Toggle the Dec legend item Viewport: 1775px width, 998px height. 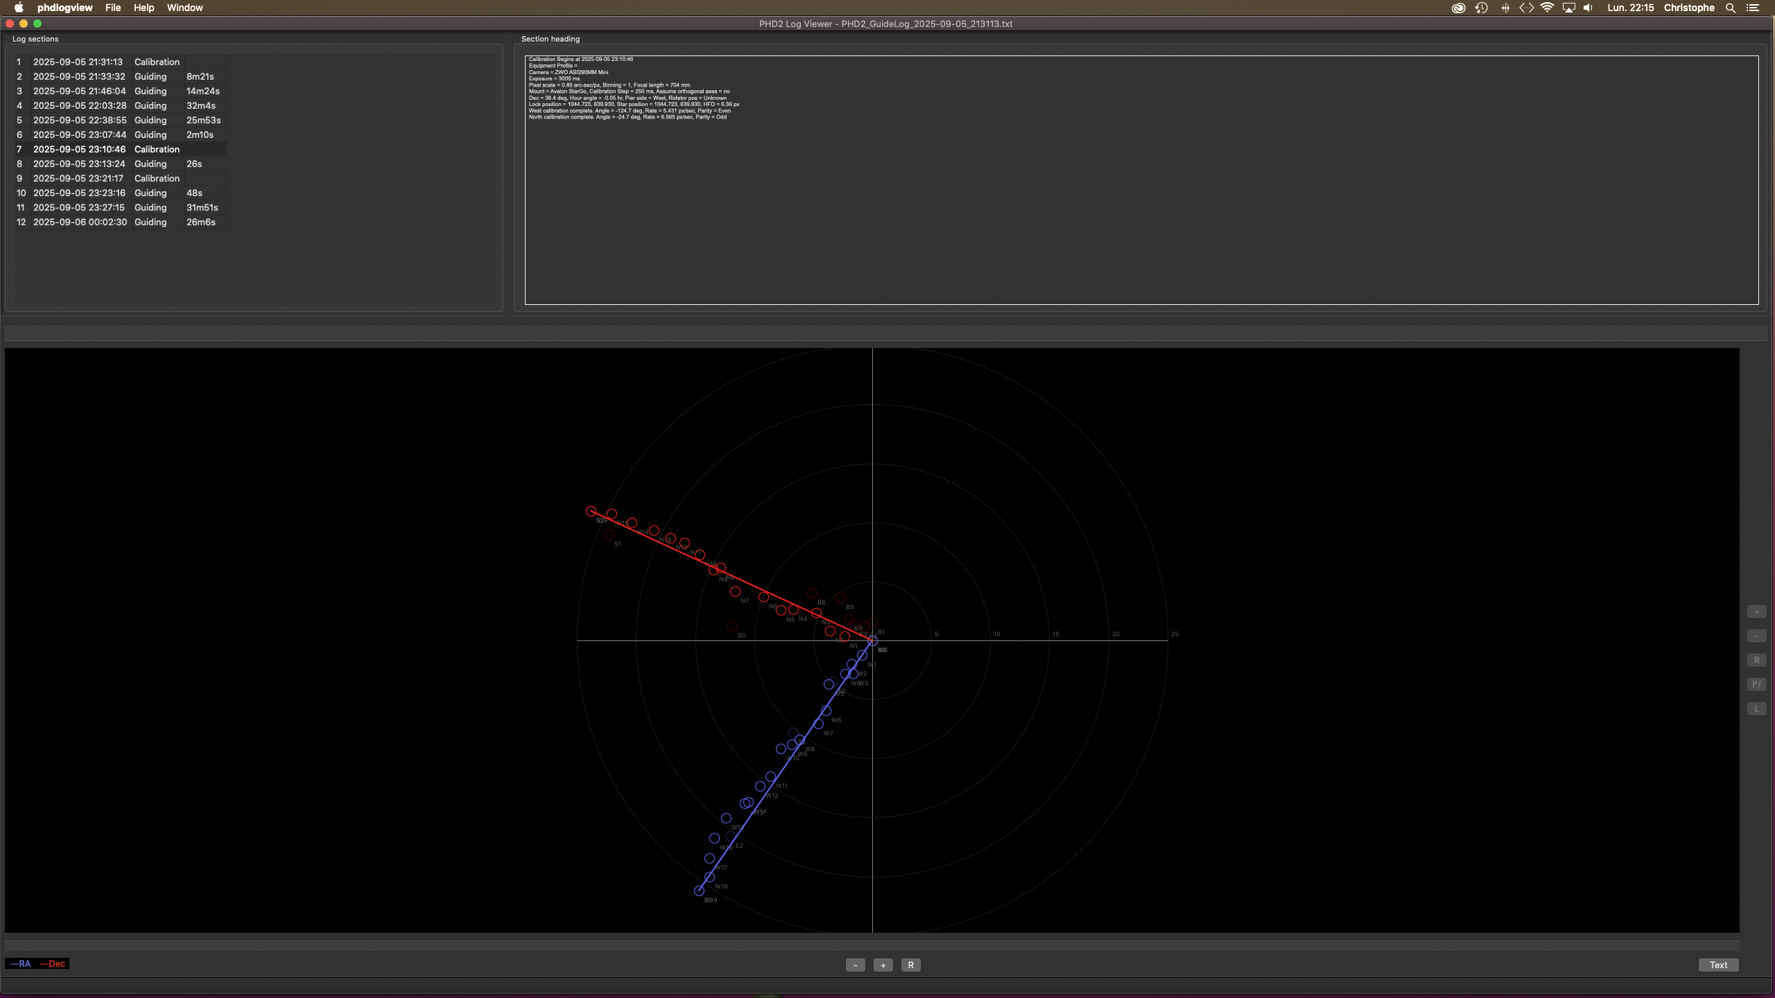click(x=53, y=963)
